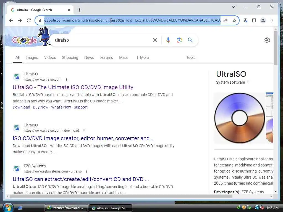Image resolution: width=283 pixels, height=212 pixels.
Task: Click scroll-right arrow on horizontal scrollbar
Action: coord(271,196)
